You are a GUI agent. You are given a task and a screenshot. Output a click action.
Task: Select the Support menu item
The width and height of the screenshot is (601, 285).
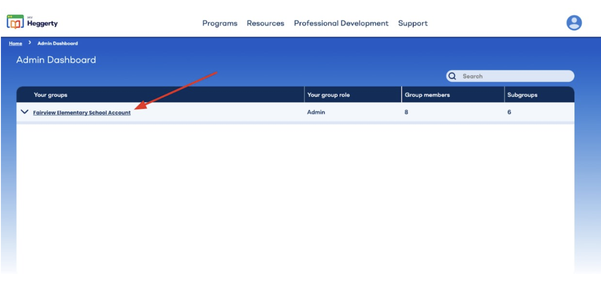tap(413, 23)
